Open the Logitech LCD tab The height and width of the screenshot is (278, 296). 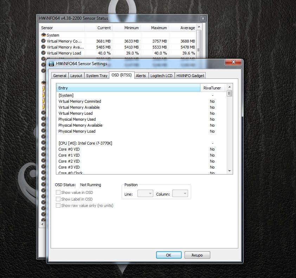[x=161, y=75]
